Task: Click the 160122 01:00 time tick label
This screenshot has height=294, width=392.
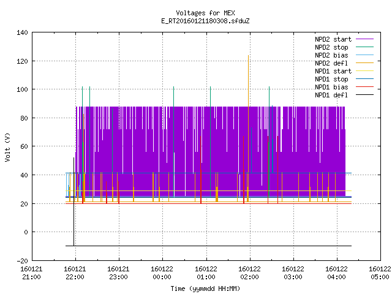Action: point(206,273)
